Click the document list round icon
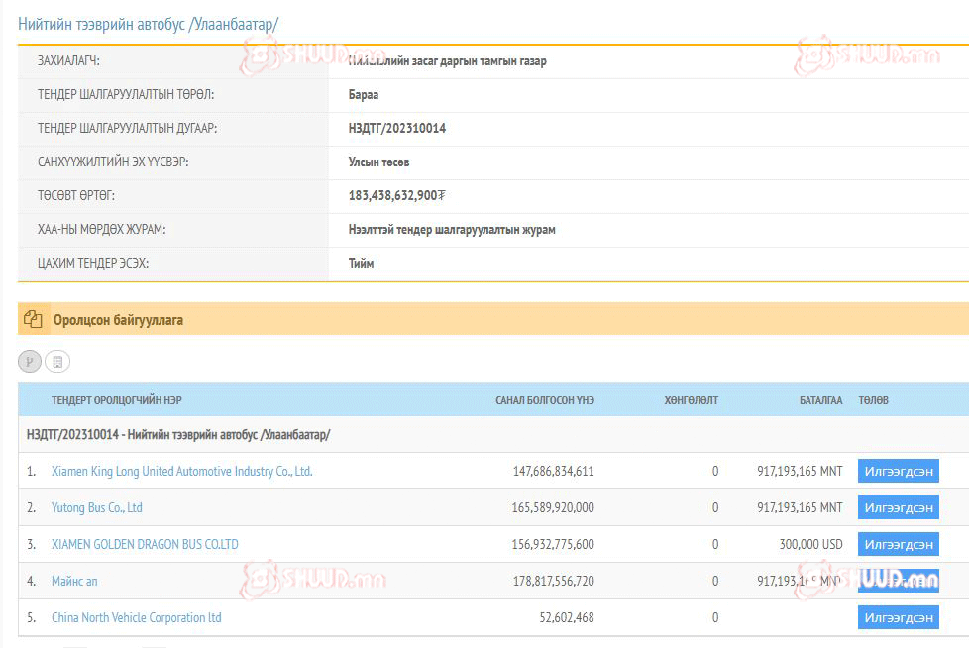The width and height of the screenshot is (969, 648). 57,362
